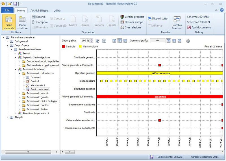Viewport: 226px width, 161px height.
Task: Toggle the monthly '31' view button left of 'Giorno sul grafico'
Action: [119, 41]
